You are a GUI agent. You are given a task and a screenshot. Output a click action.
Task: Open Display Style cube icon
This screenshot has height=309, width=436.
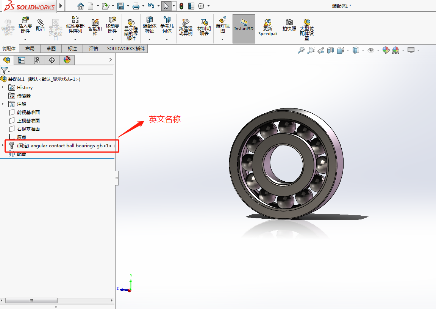[356, 50]
